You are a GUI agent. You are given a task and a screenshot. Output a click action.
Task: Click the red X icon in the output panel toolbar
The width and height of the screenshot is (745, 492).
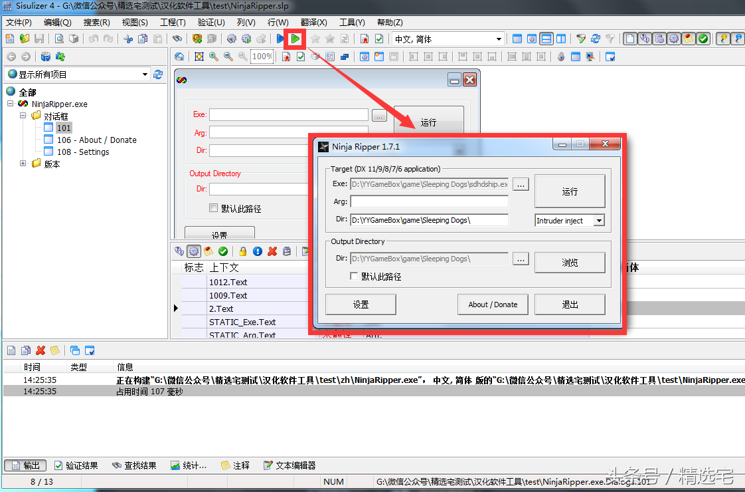[41, 350]
